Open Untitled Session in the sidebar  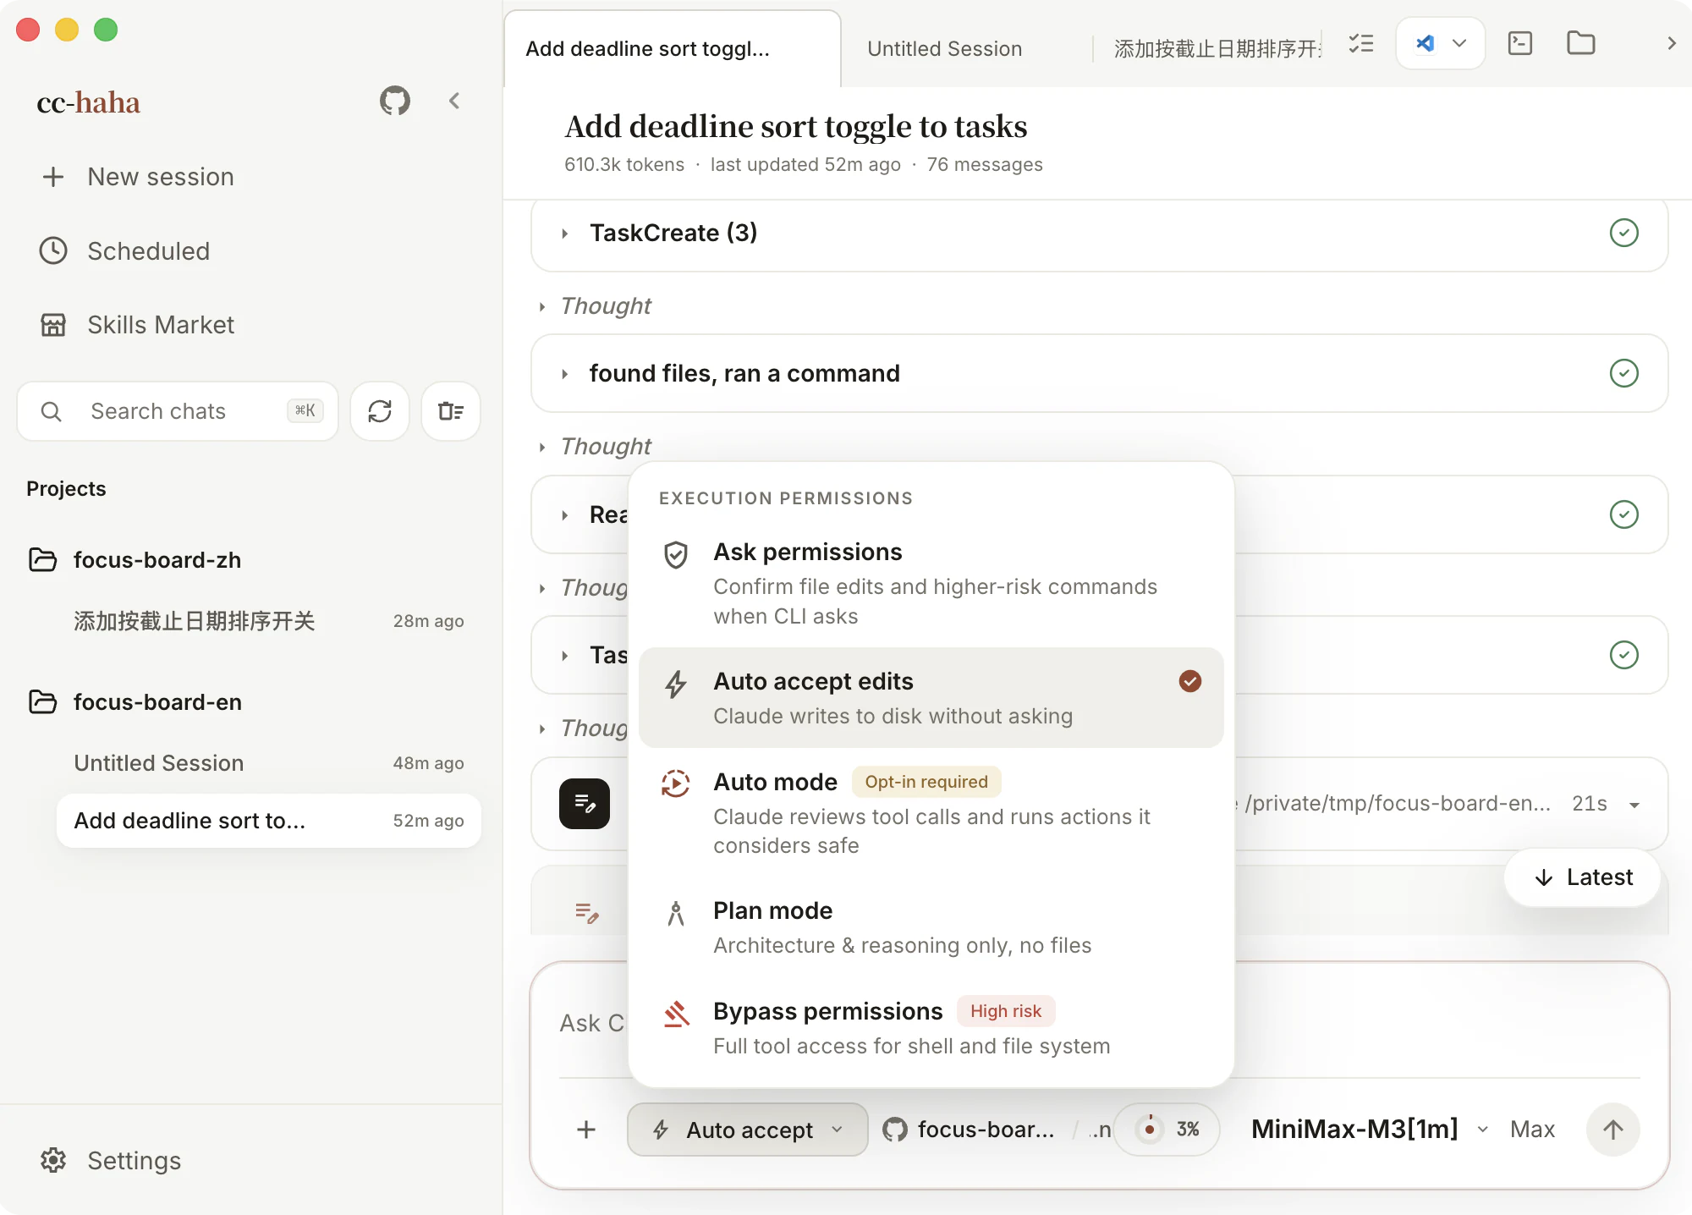pyautogui.click(x=269, y=763)
